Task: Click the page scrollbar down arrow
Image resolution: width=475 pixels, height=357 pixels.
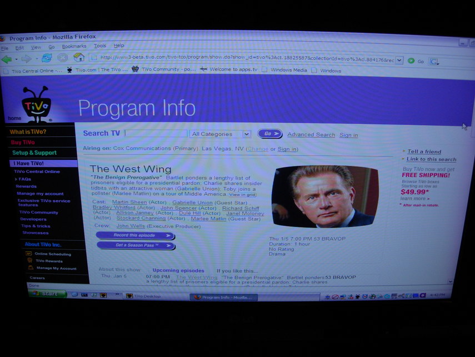Action: click(x=451, y=282)
